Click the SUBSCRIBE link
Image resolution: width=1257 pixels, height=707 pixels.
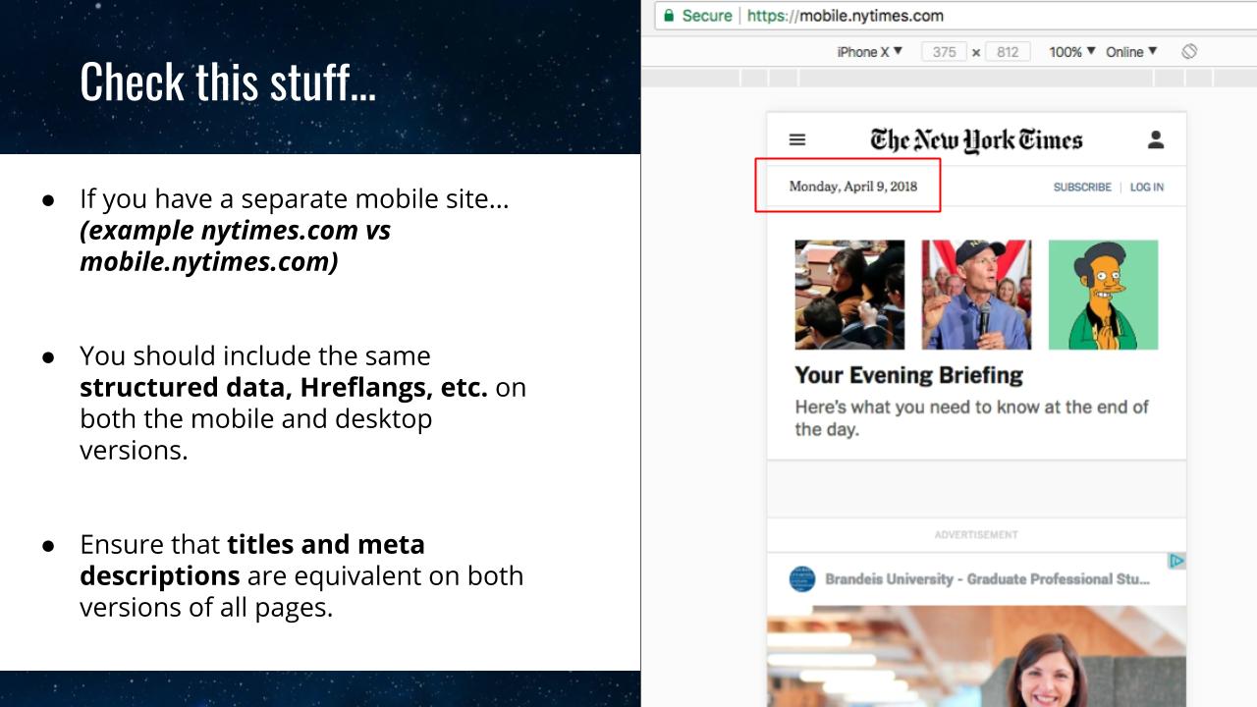[x=1082, y=187]
